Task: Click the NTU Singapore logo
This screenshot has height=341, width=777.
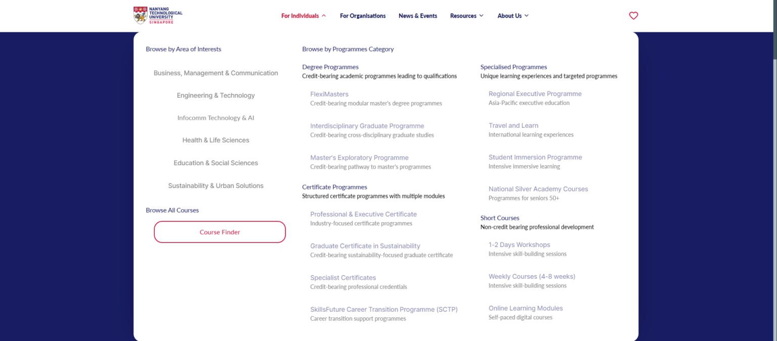Action: (x=158, y=15)
